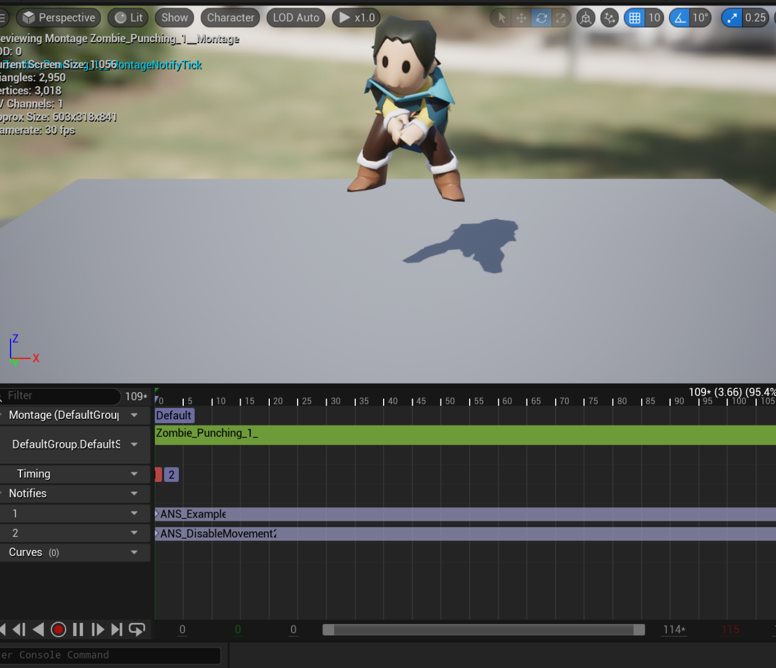Skip to the end of the animation
This screenshot has height=668, width=776.
point(116,629)
